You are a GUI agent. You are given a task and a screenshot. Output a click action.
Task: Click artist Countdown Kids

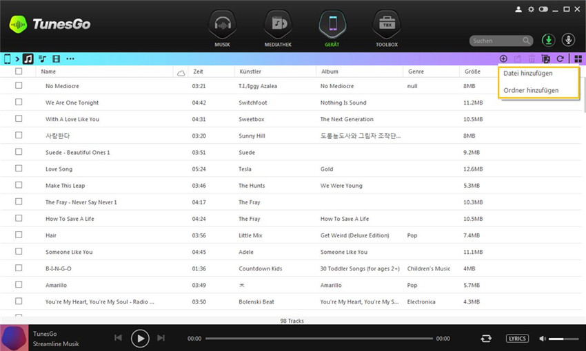261,268
